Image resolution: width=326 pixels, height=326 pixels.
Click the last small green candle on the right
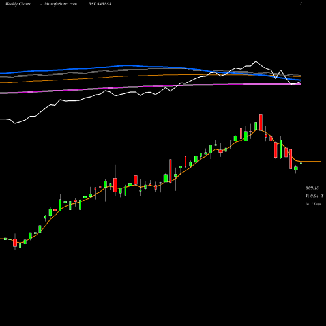pos(301,162)
